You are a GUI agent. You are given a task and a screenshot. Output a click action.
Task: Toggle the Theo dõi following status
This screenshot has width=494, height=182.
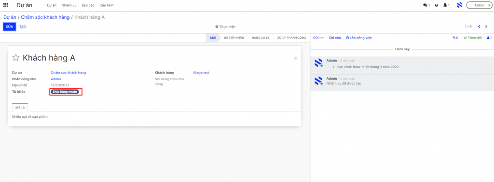(473, 38)
